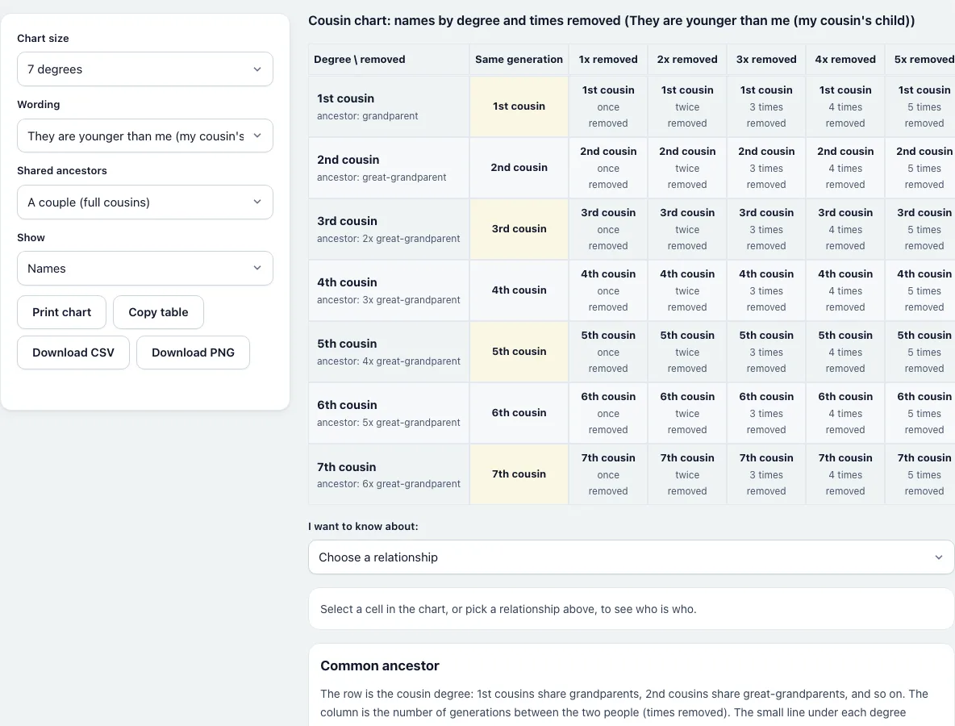The image size is (955, 726).
Task: Select the 6th cousin same generation cell
Action: (519, 413)
